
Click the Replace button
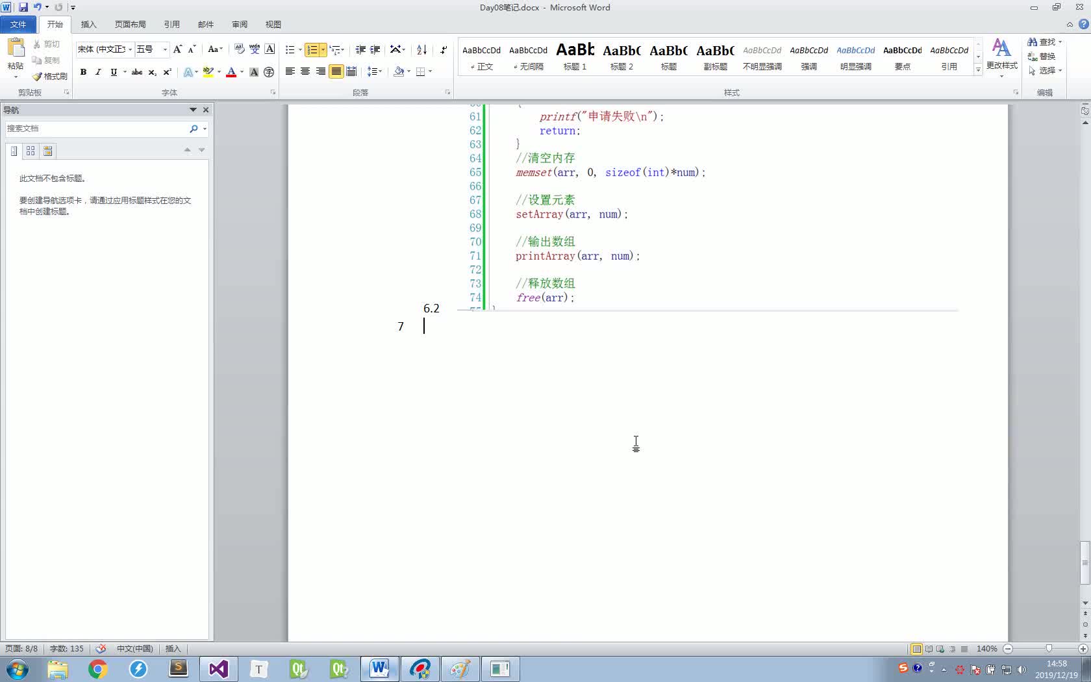click(1042, 56)
